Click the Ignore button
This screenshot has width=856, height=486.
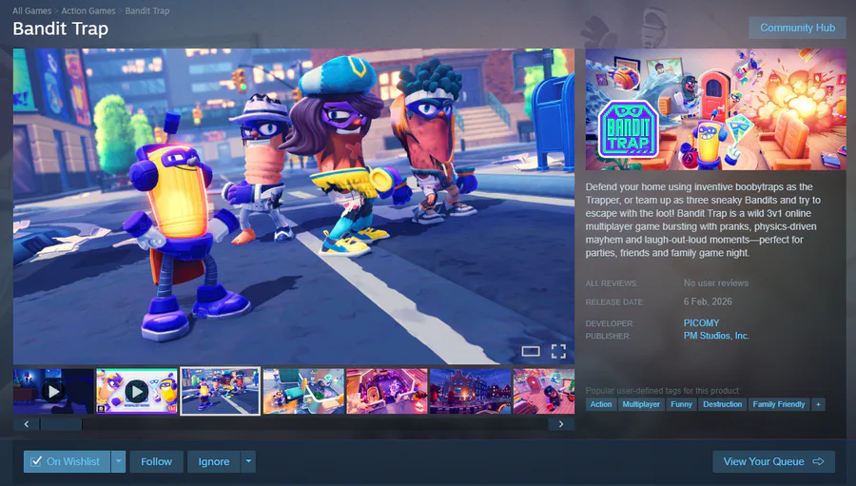tap(213, 461)
